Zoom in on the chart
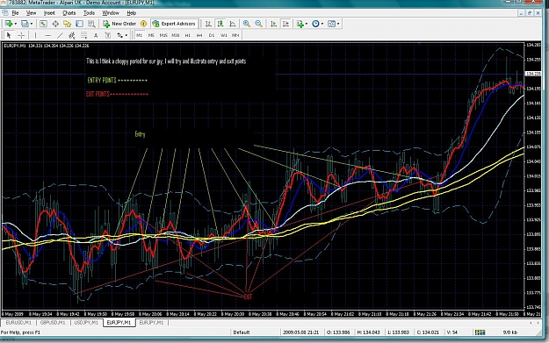This screenshot has width=549, height=343. tap(247, 24)
